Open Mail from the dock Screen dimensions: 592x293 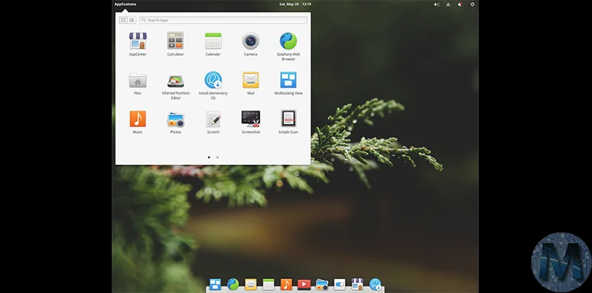tap(251, 284)
